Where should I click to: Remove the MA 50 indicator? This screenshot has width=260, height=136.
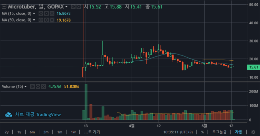pos(51,20)
